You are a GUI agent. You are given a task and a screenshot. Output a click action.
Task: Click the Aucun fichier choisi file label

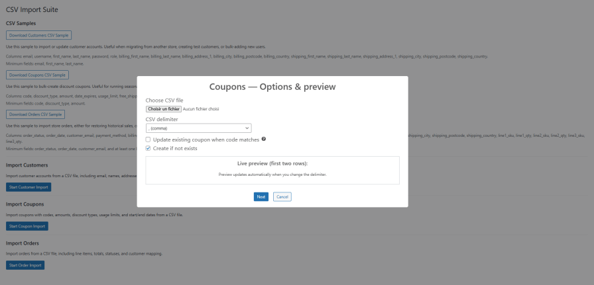pyautogui.click(x=201, y=108)
